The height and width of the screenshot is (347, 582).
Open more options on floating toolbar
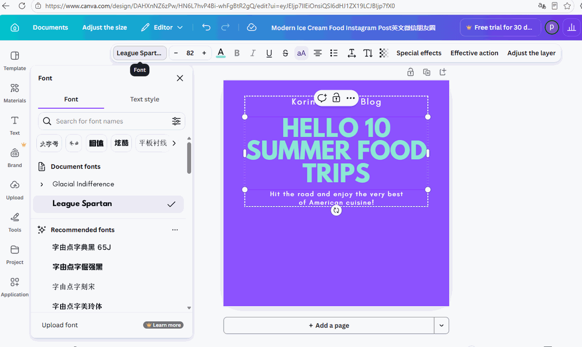[x=351, y=98]
